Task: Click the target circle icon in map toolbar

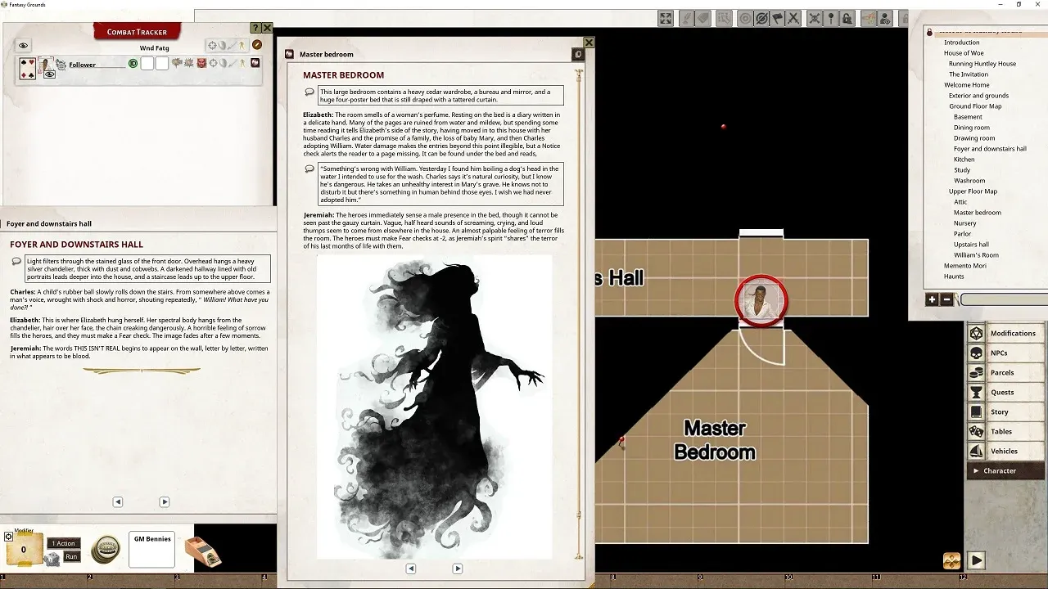Action: click(x=745, y=19)
